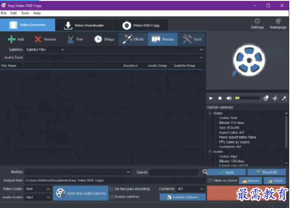Click the magic wand icon under preview
Screen dimensions: 291x208
[x=284, y=98]
